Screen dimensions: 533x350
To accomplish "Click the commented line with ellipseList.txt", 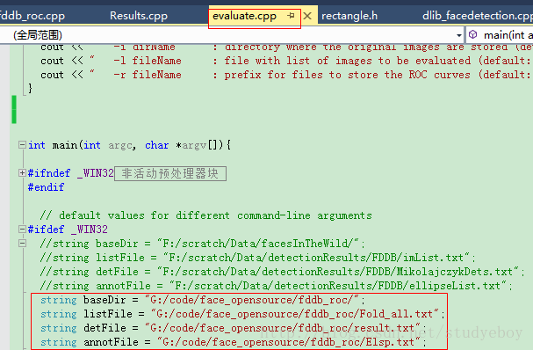I will (276, 286).
